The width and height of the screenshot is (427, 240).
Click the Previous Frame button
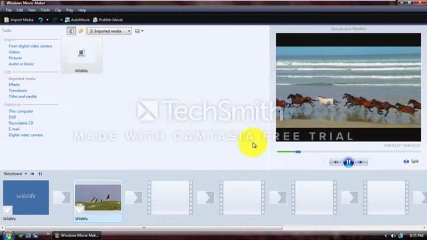click(x=336, y=162)
